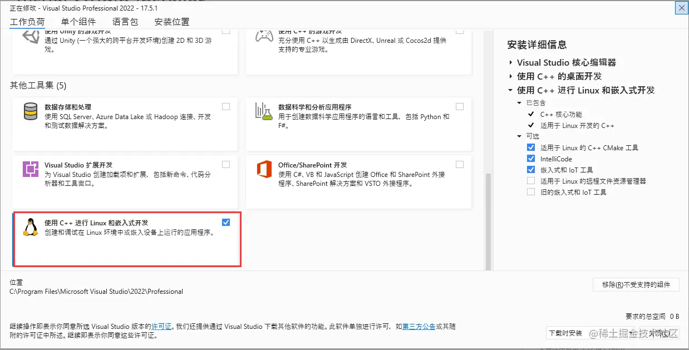Screen dimensions: 689x350
Task: Collapse the 可选 section
Action: (520, 136)
